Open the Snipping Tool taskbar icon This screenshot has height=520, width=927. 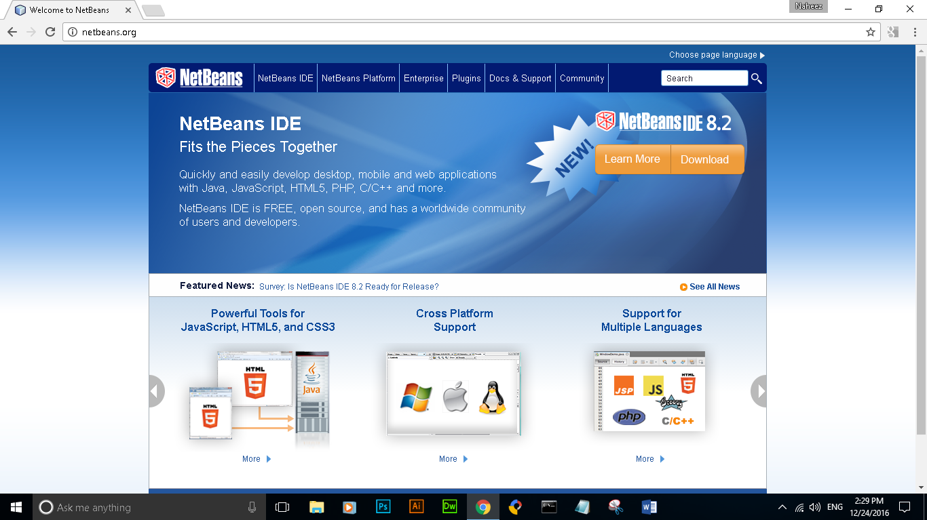(616, 507)
